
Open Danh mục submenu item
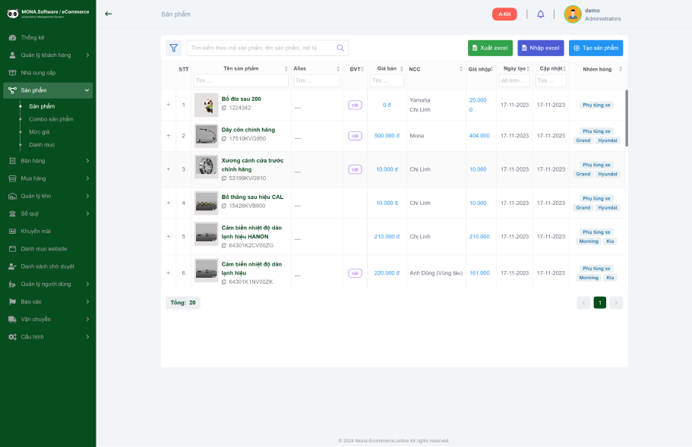[x=42, y=144]
